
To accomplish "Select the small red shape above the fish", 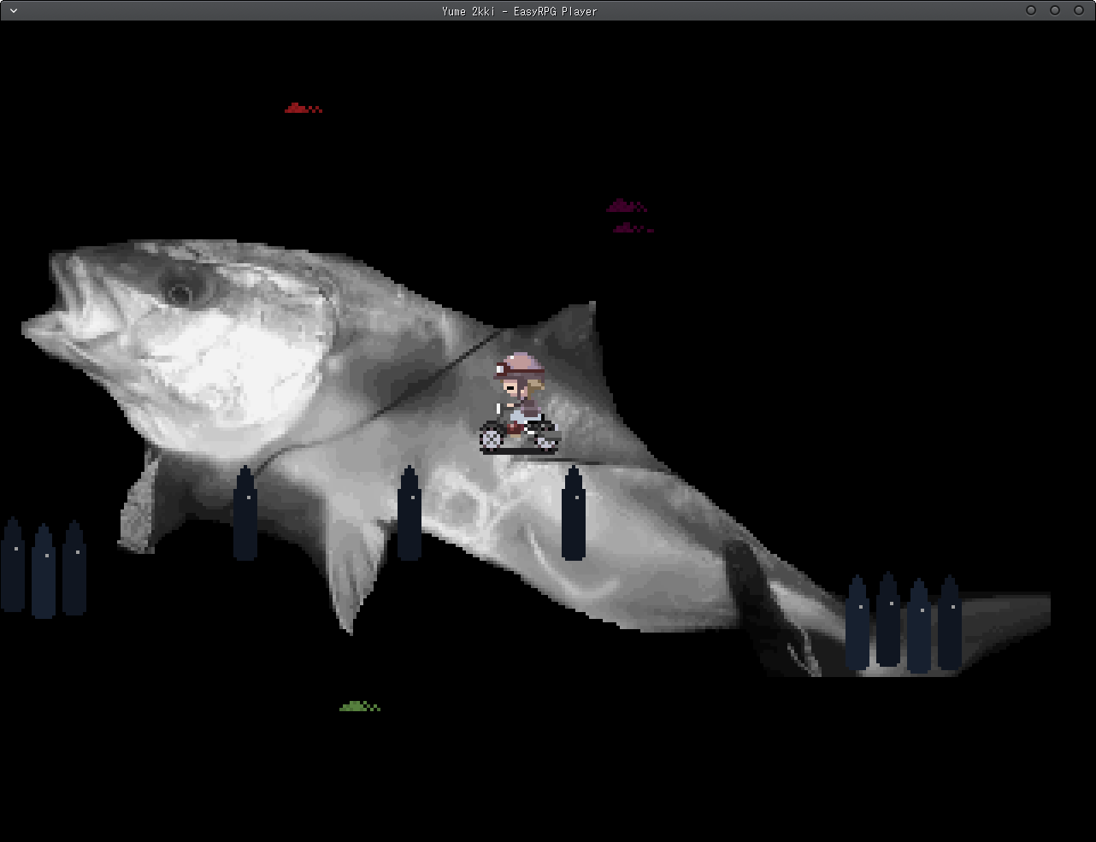I will click(303, 108).
